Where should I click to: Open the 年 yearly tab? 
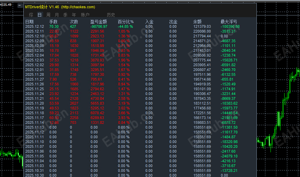tap(74, 15)
